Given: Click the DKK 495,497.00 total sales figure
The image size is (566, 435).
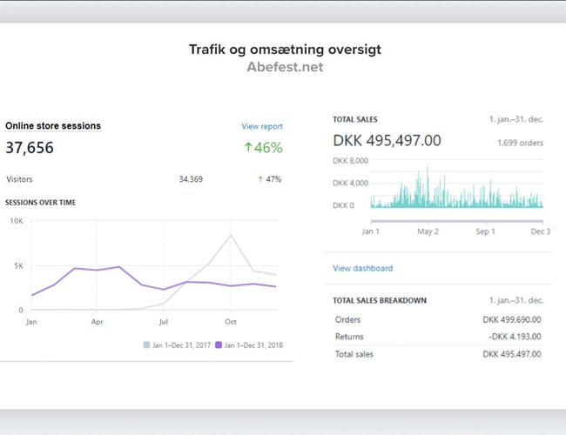Looking at the screenshot, I should coord(387,140).
